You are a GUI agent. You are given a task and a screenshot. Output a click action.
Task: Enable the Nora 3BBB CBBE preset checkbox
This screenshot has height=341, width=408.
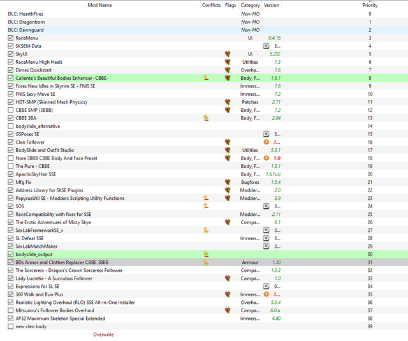point(10,158)
